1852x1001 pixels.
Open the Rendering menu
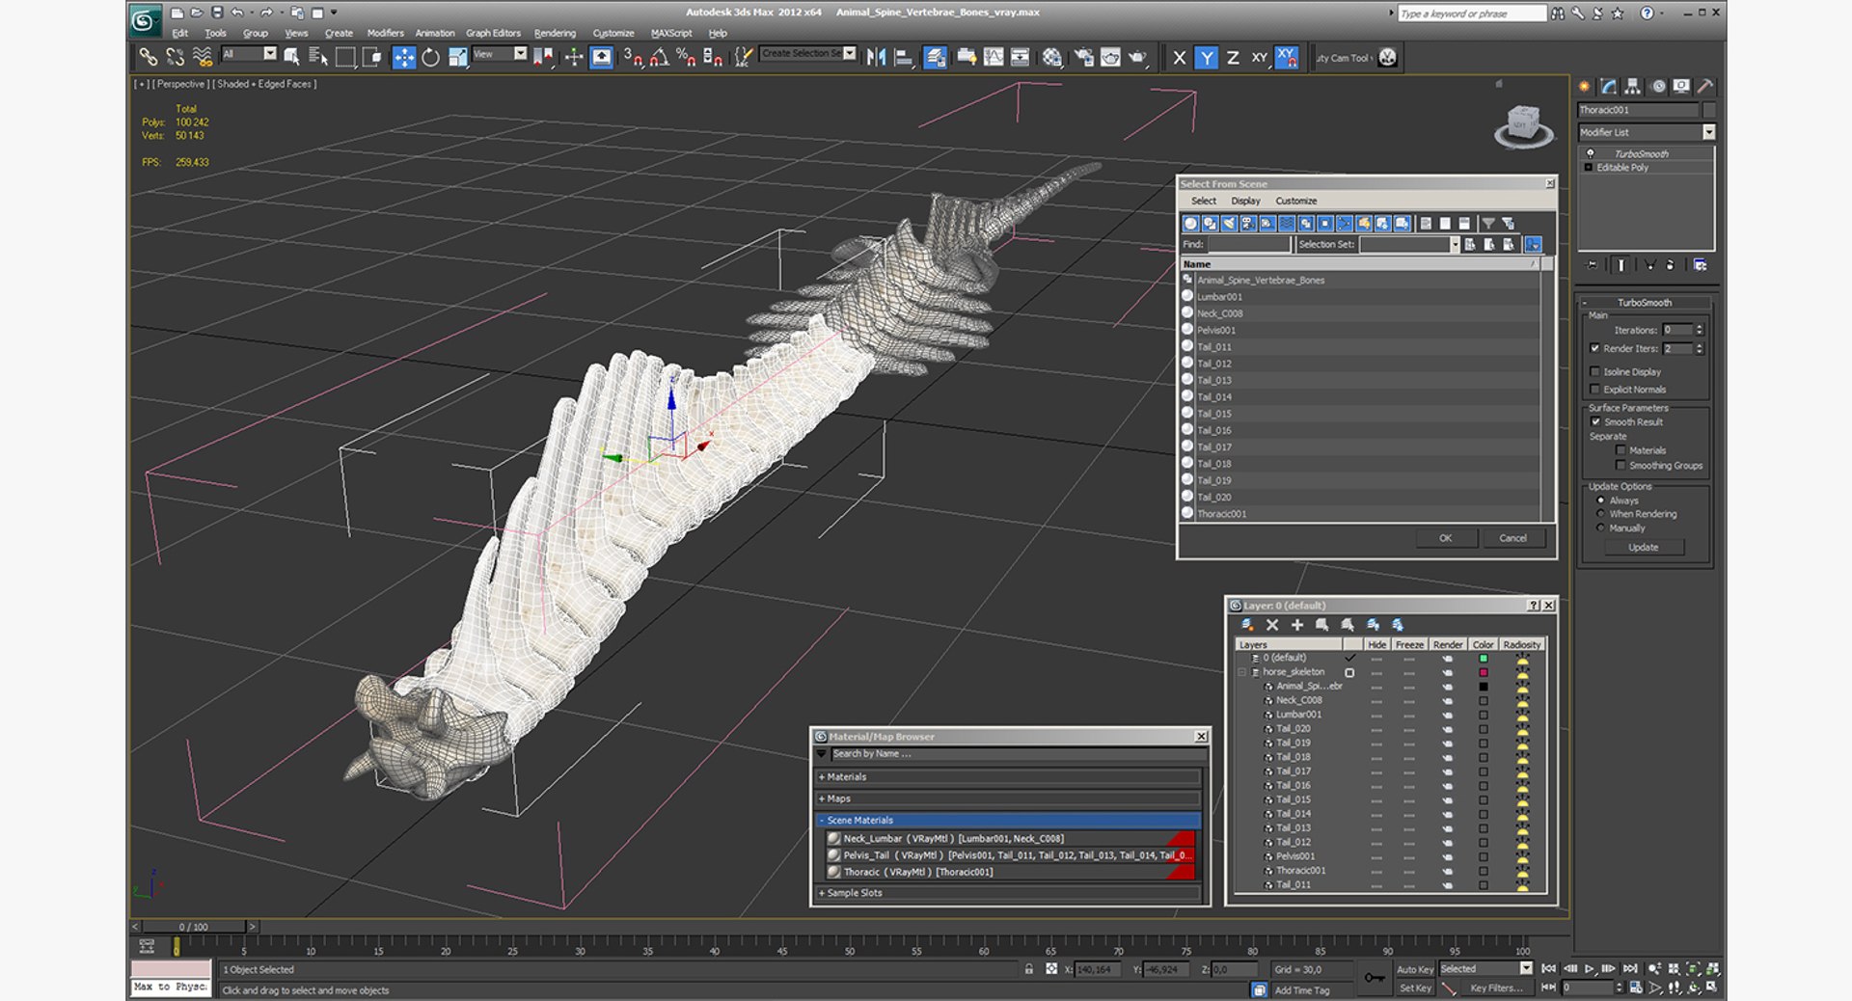pos(555,33)
